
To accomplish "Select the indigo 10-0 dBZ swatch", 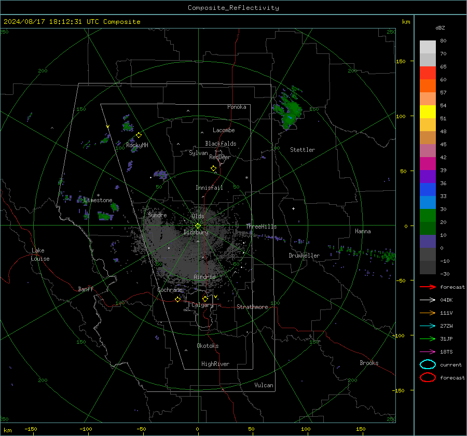I will [x=428, y=242].
